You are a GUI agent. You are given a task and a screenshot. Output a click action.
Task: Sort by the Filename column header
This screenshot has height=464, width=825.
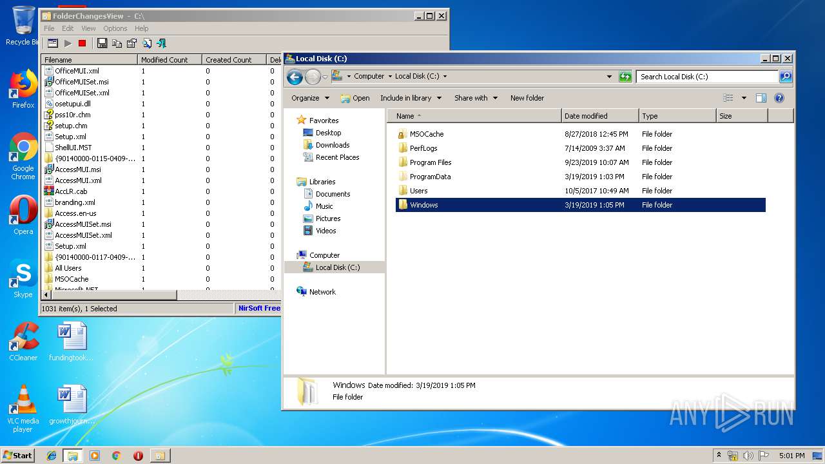(x=90, y=59)
